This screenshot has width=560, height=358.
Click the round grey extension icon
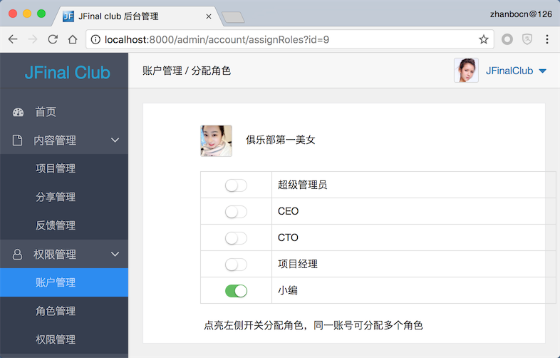[507, 39]
